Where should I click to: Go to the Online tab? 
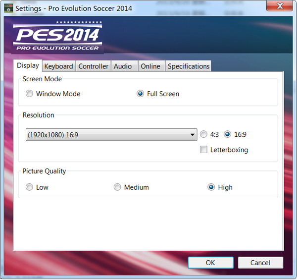(151, 66)
